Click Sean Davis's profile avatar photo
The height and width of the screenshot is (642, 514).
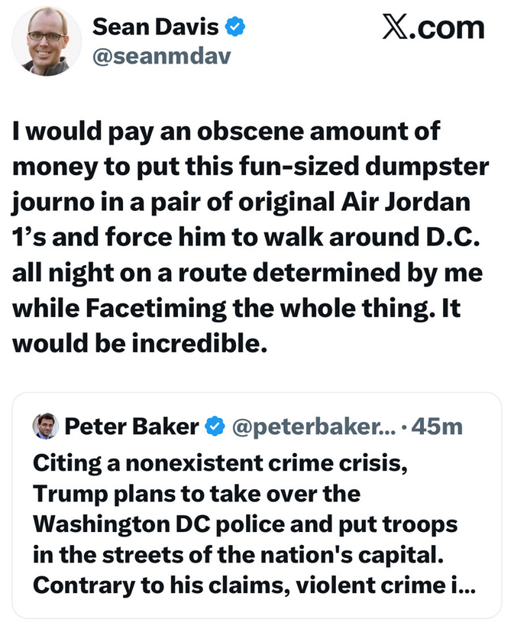(47, 41)
